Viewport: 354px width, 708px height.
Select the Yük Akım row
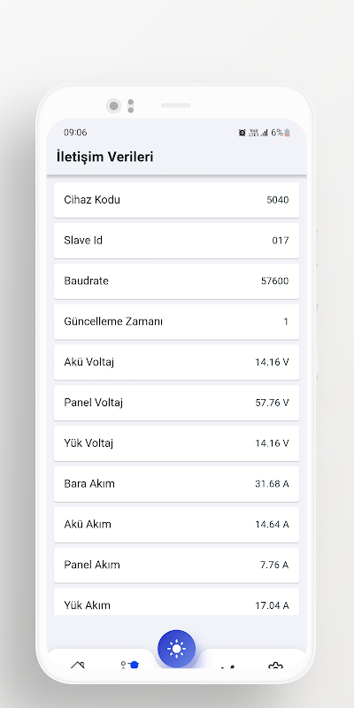tap(176, 602)
